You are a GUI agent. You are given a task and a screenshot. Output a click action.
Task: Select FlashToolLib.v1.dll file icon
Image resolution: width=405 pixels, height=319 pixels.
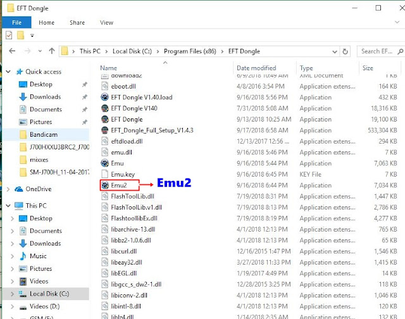point(104,207)
